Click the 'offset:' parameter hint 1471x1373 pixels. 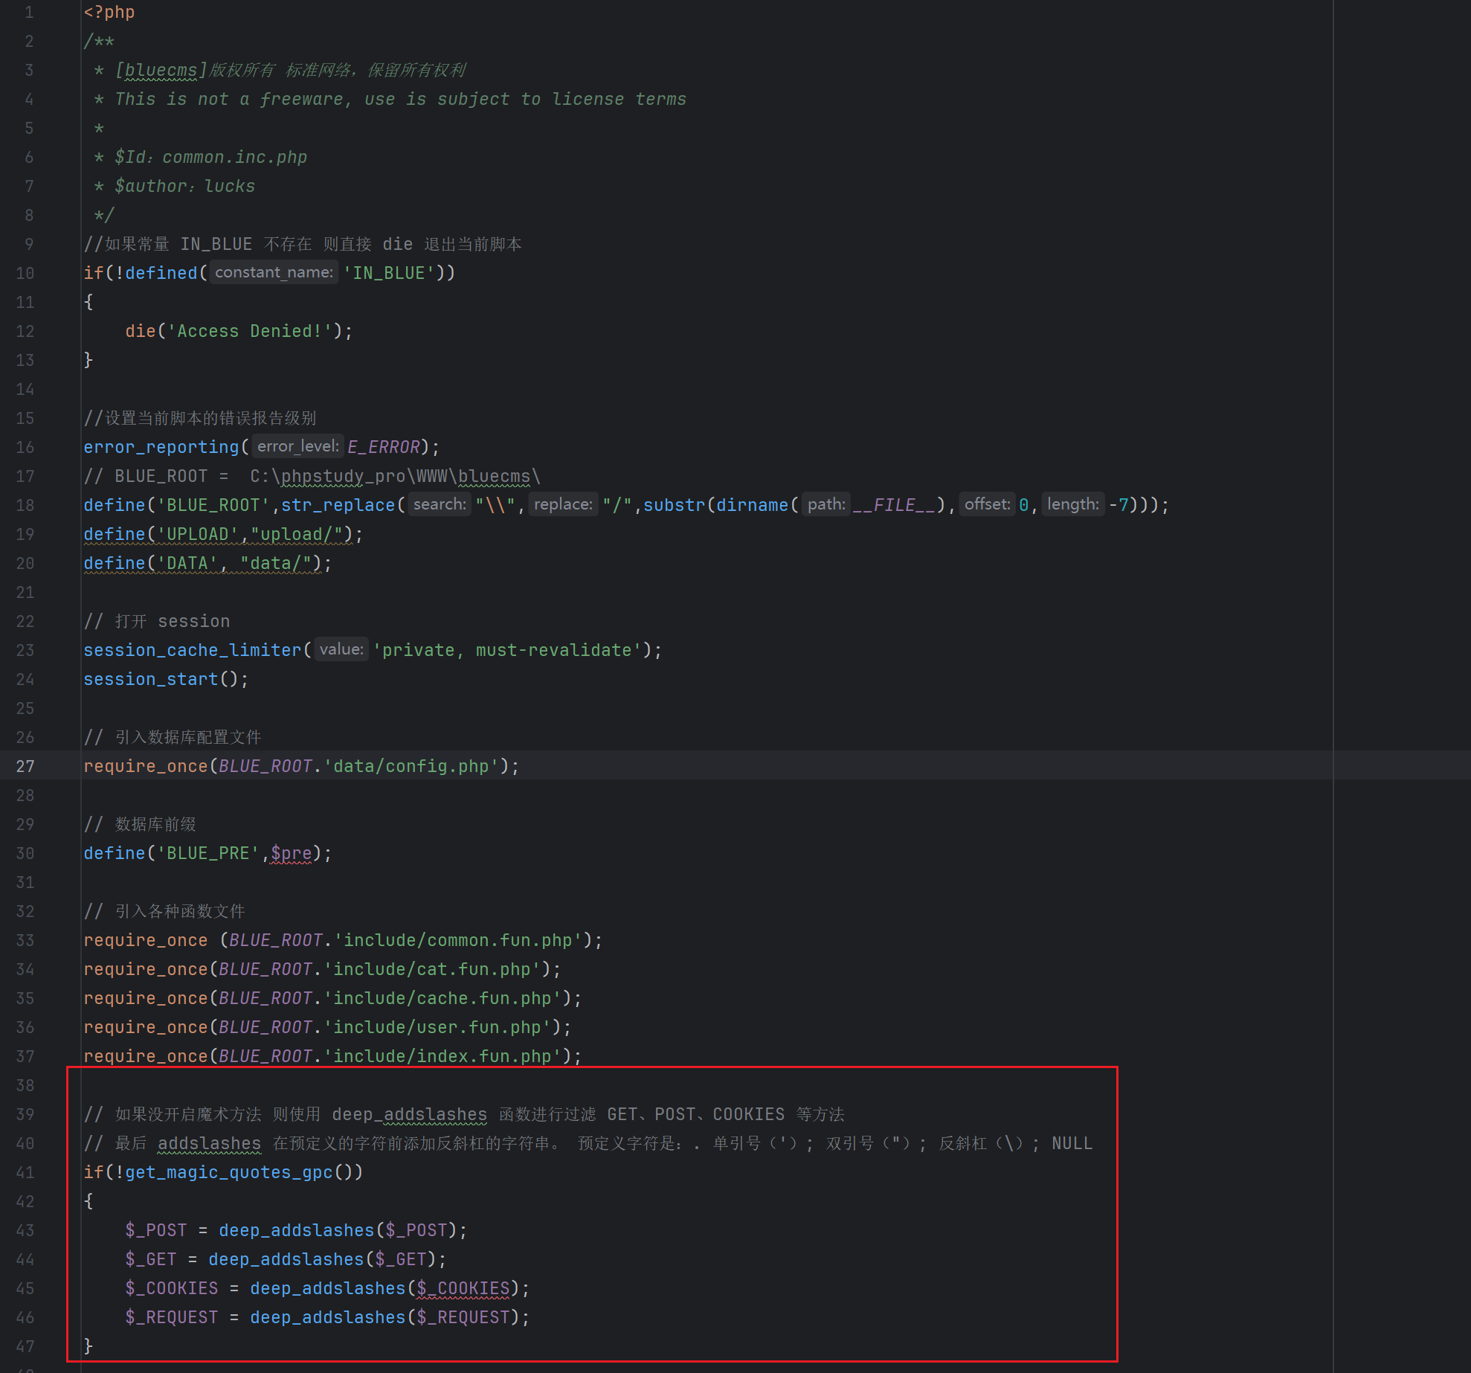987,504
